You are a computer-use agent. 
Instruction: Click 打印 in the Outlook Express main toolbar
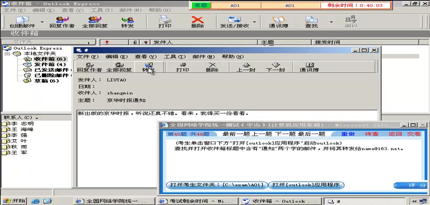[x=165, y=22]
